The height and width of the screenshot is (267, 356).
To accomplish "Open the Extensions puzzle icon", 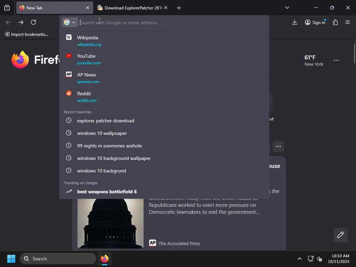I will coord(335,22).
